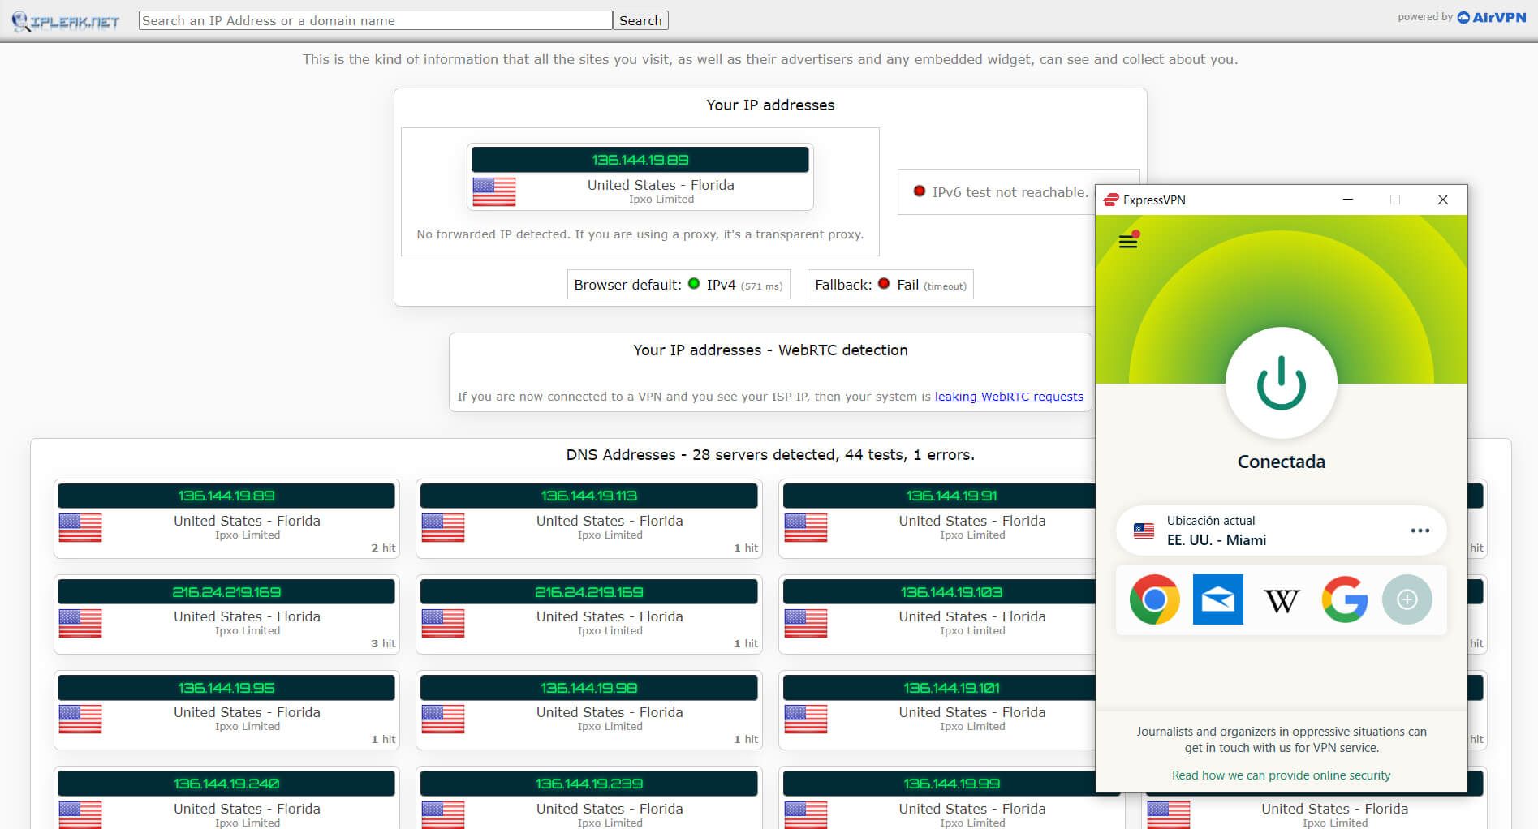Select DNS address 136.144.19.240

(226, 784)
